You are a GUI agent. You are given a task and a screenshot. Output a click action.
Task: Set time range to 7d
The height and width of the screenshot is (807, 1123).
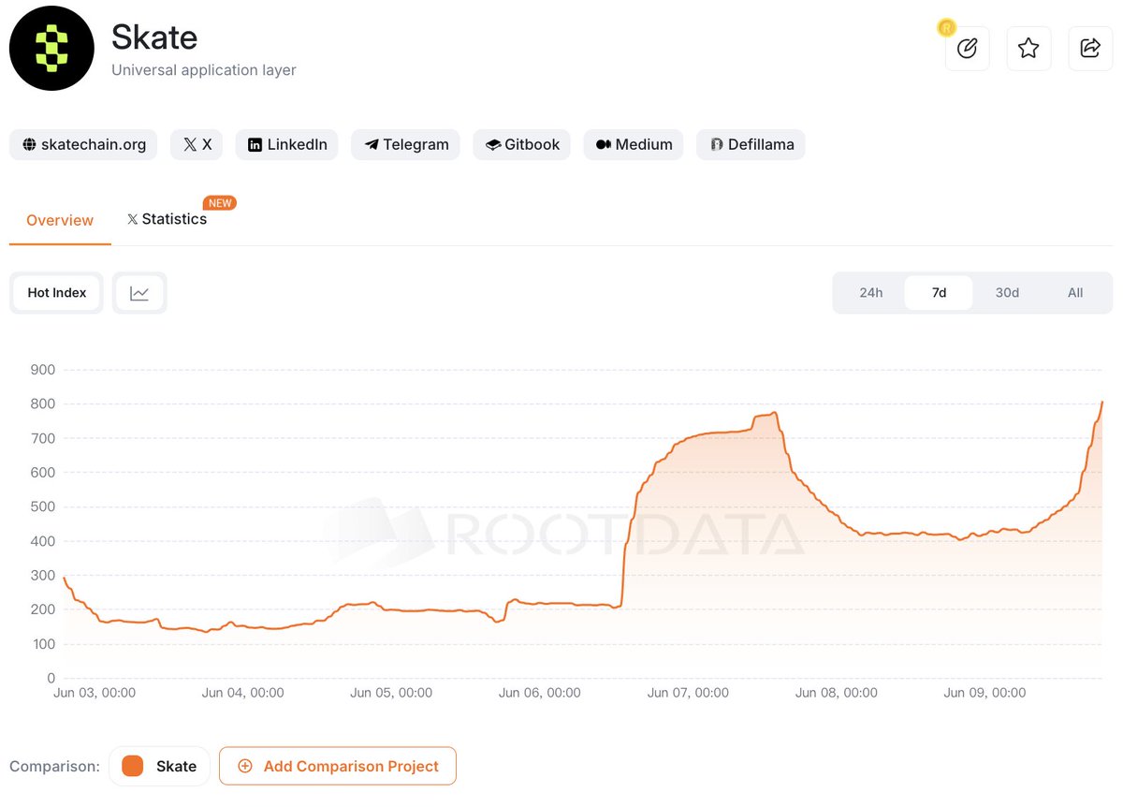point(939,293)
